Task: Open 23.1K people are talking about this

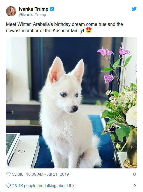Action: click(x=44, y=186)
